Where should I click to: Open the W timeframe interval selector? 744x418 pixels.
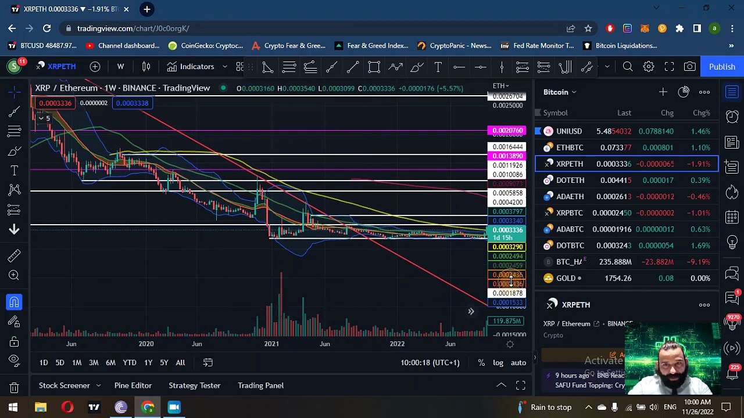point(120,67)
